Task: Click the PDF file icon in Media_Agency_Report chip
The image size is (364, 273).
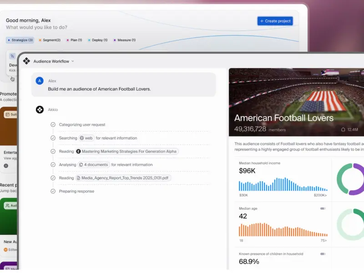Action: [78, 178]
